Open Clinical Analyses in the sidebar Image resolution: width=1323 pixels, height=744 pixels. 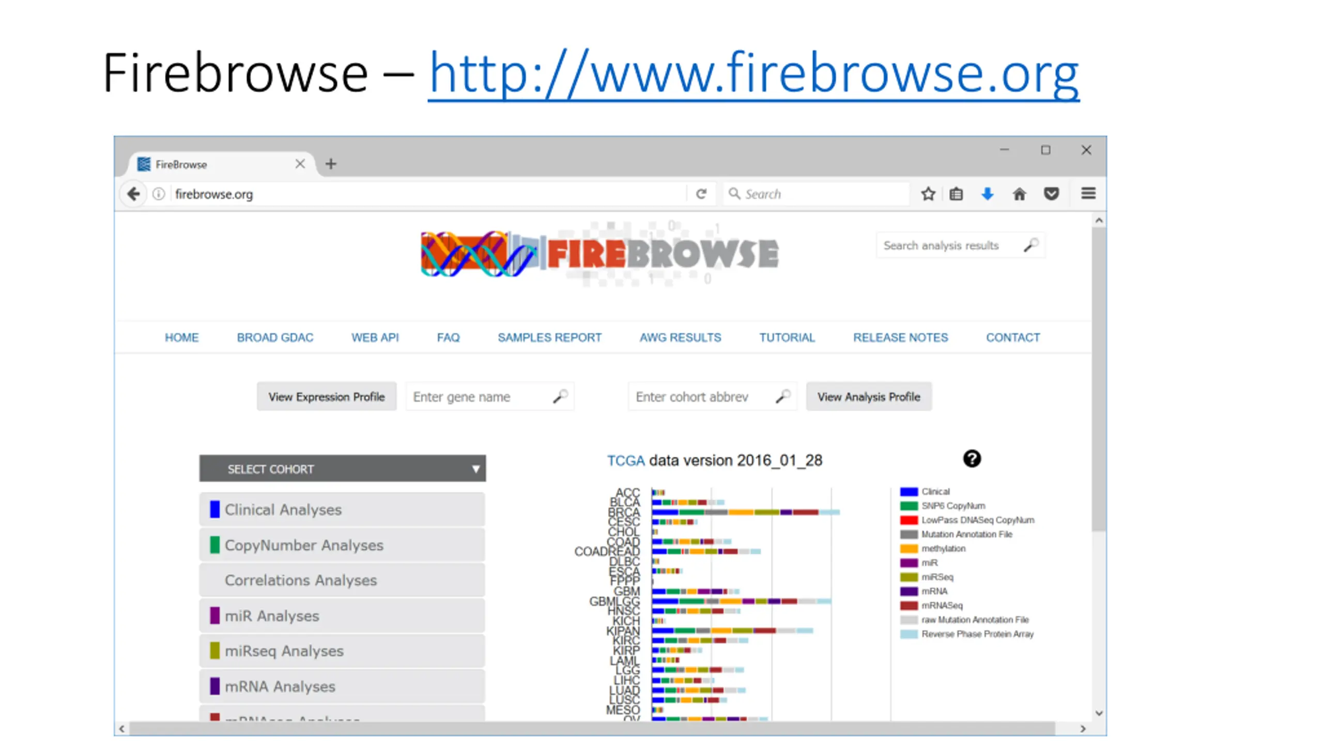[343, 509]
